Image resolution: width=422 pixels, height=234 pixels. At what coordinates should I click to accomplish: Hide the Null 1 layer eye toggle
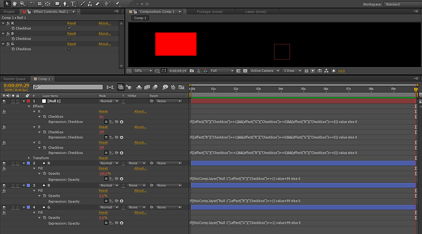tap(4, 101)
